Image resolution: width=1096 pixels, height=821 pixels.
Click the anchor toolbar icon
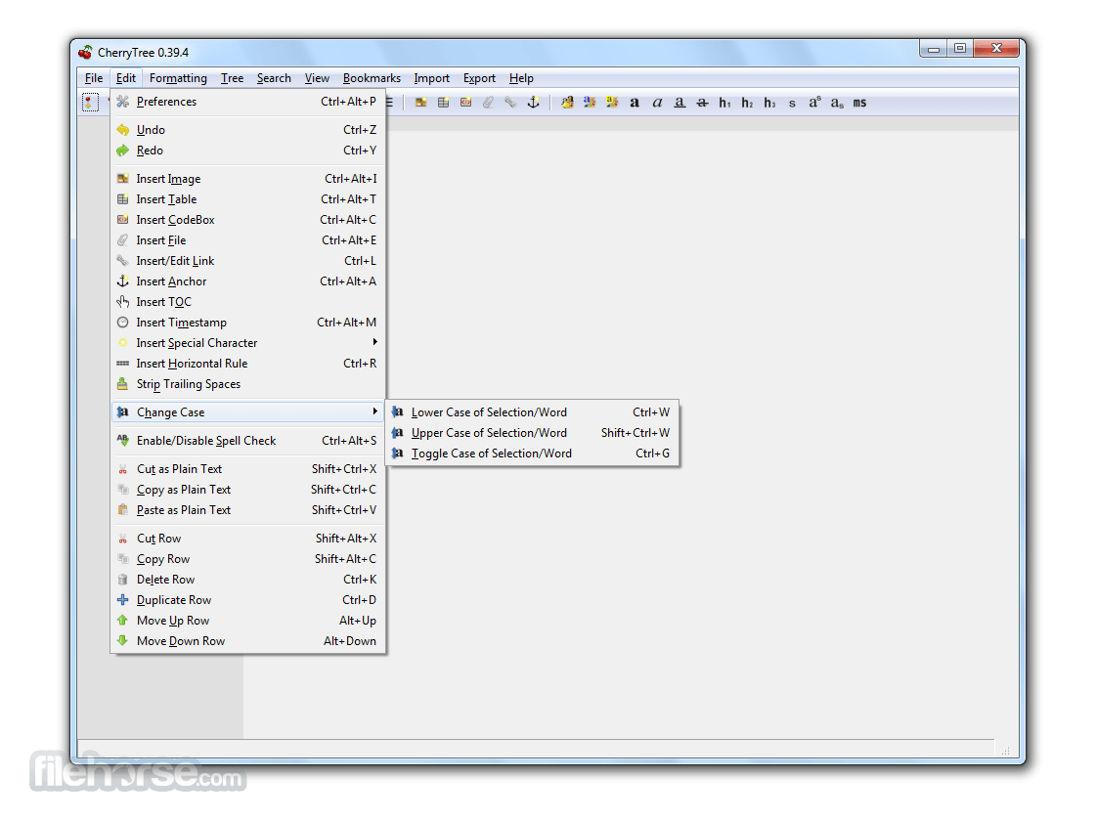533,103
